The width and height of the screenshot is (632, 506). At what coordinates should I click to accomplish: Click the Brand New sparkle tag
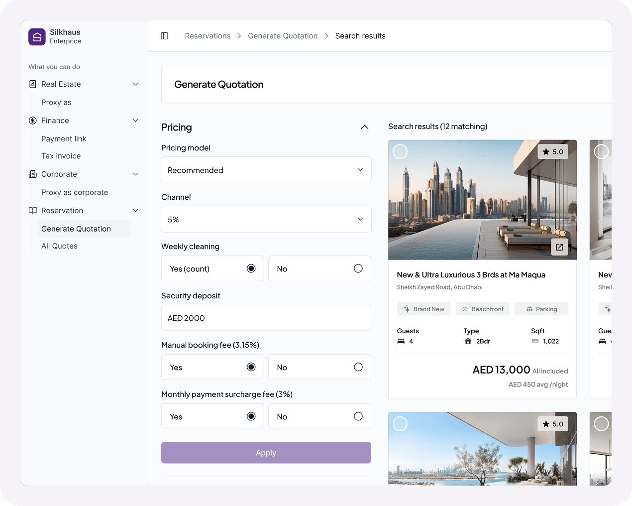click(x=424, y=309)
